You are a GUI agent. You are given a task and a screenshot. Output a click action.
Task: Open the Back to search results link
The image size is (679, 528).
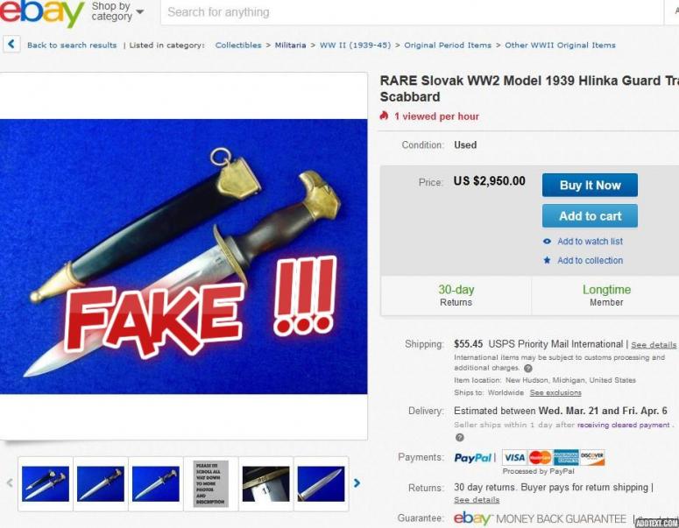(72, 45)
